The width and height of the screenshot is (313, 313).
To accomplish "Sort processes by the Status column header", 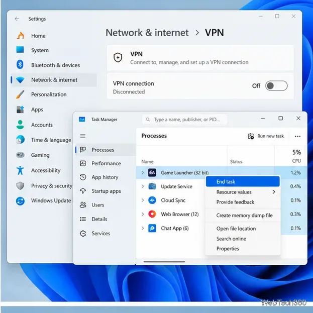I will pos(236,161).
